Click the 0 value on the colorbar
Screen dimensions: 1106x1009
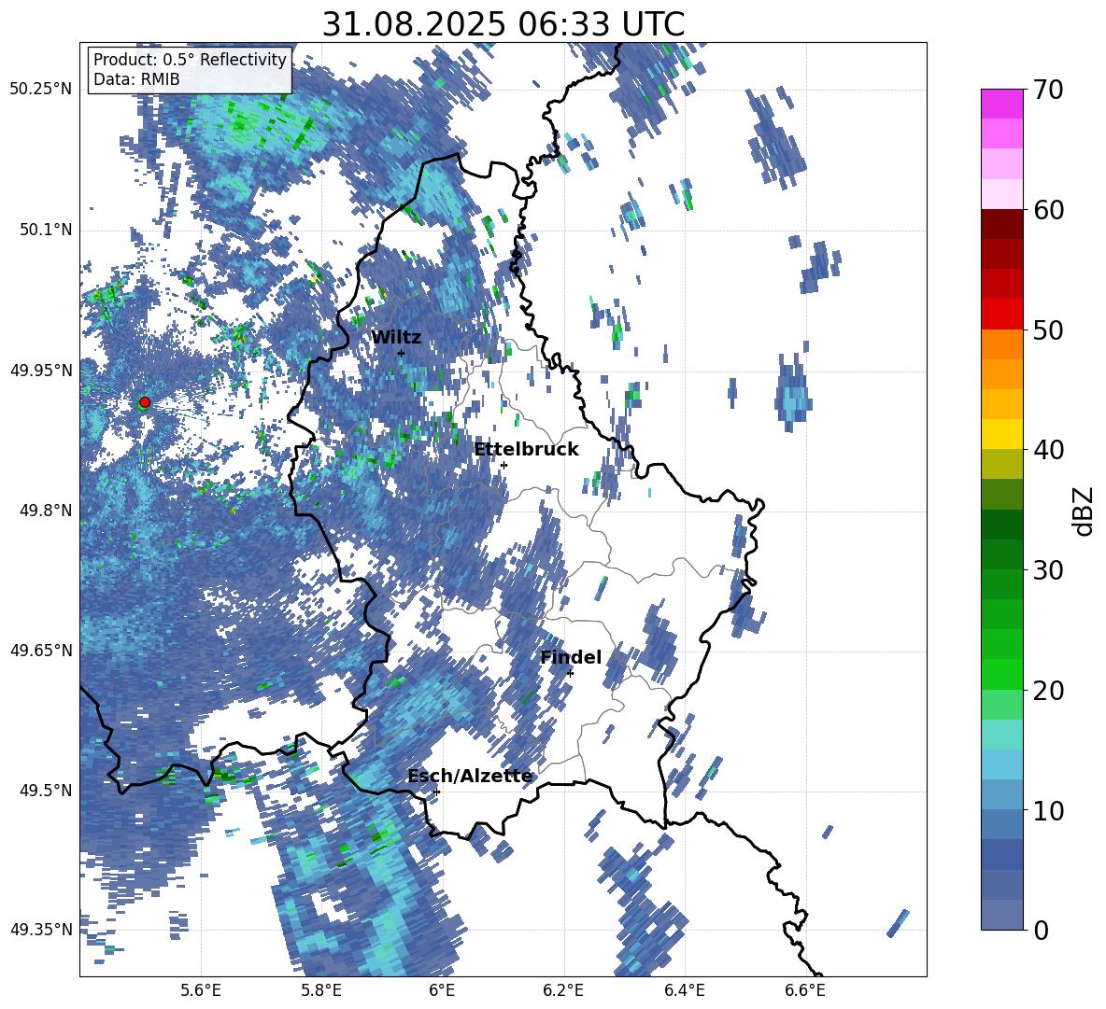[x=1041, y=931]
